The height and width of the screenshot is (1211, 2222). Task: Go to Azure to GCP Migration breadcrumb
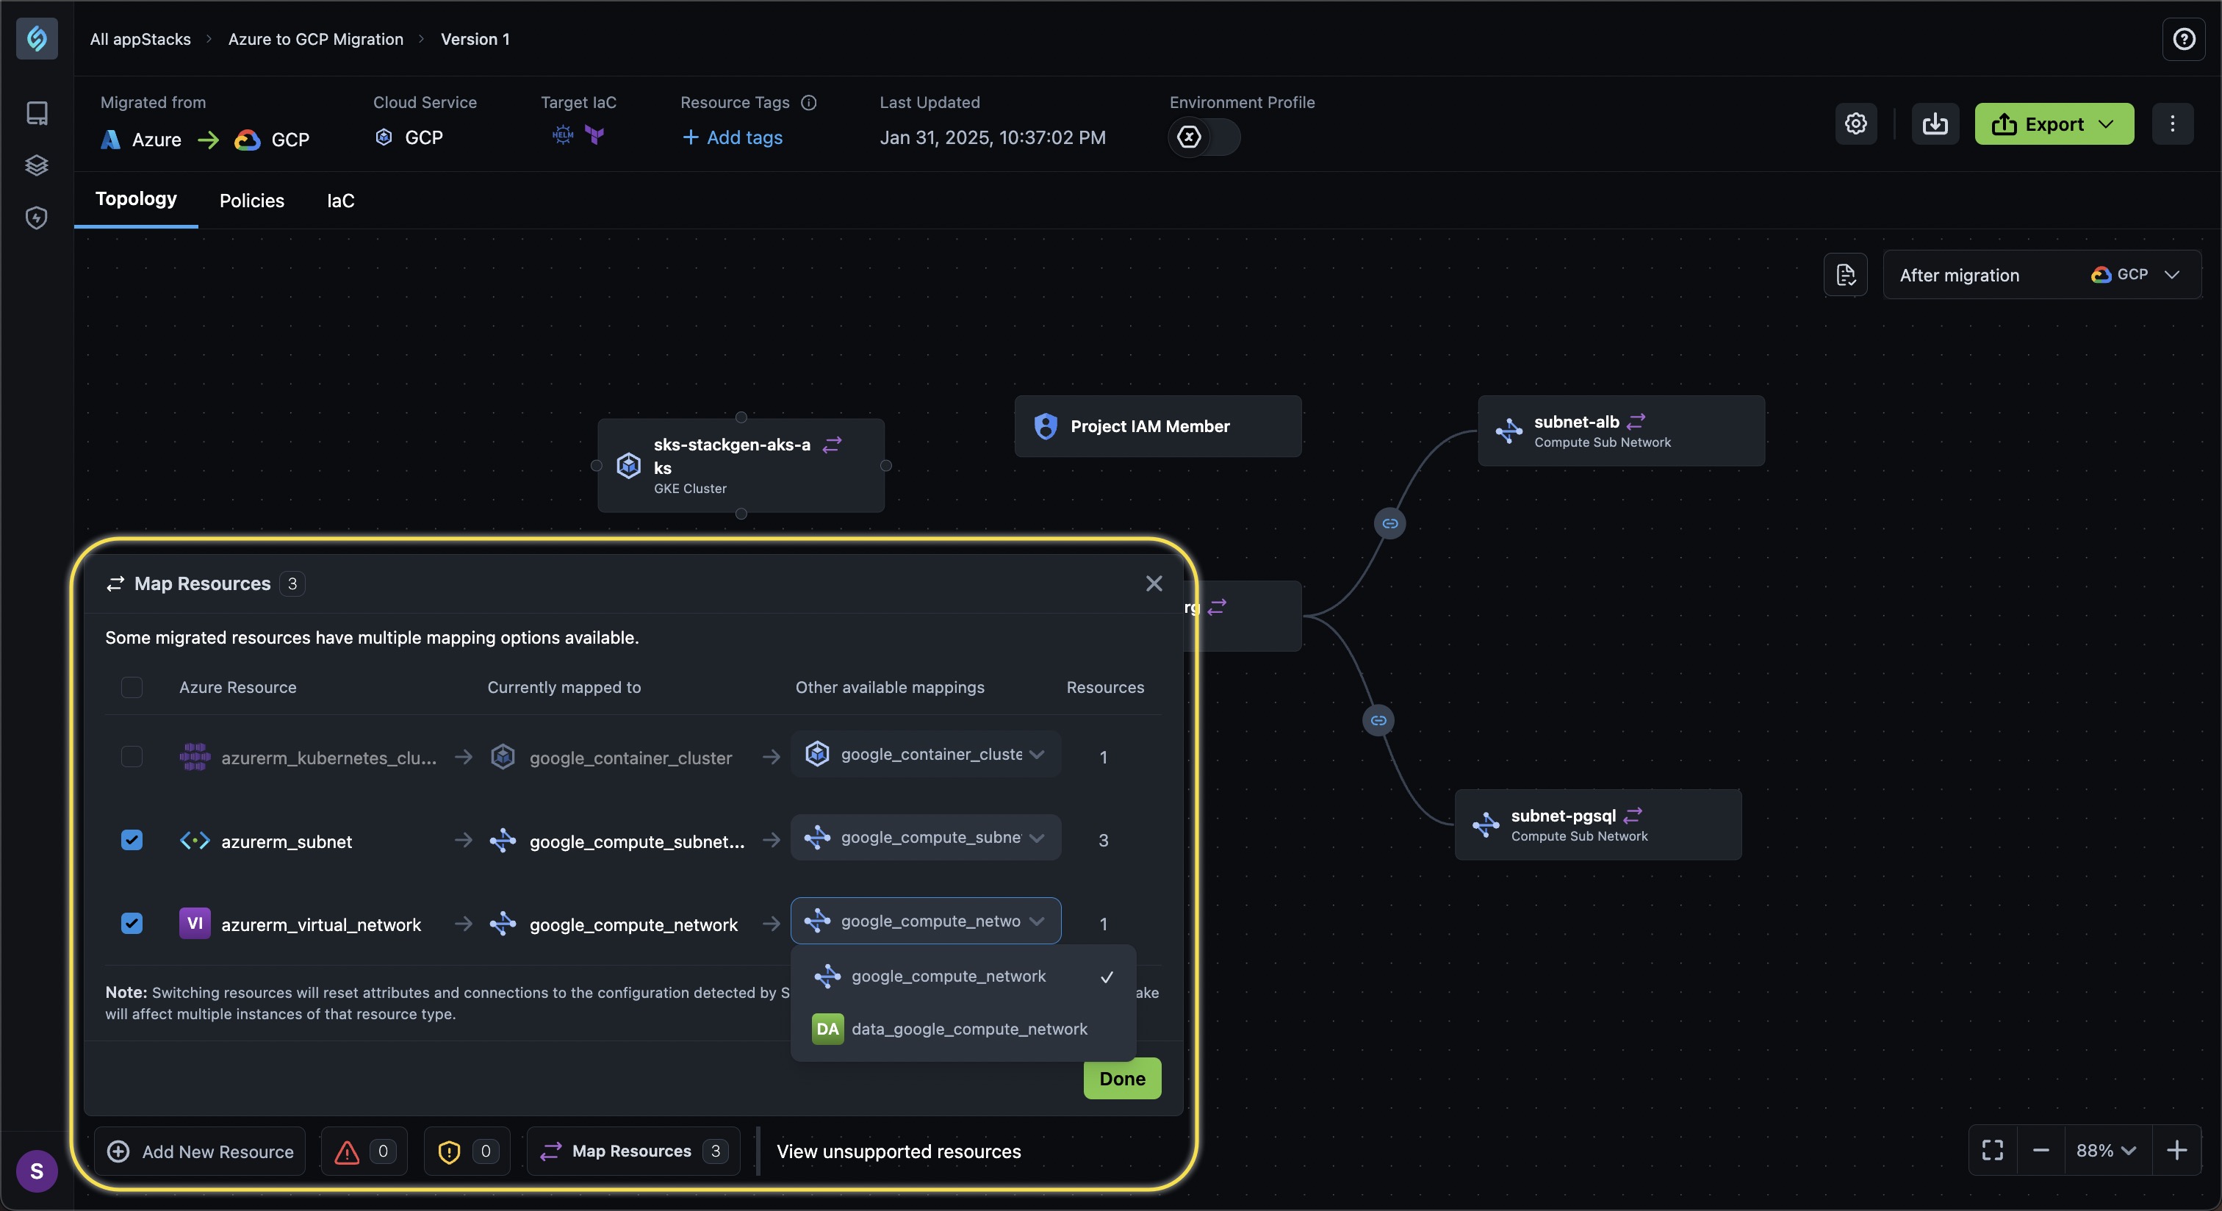coord(316,39)
